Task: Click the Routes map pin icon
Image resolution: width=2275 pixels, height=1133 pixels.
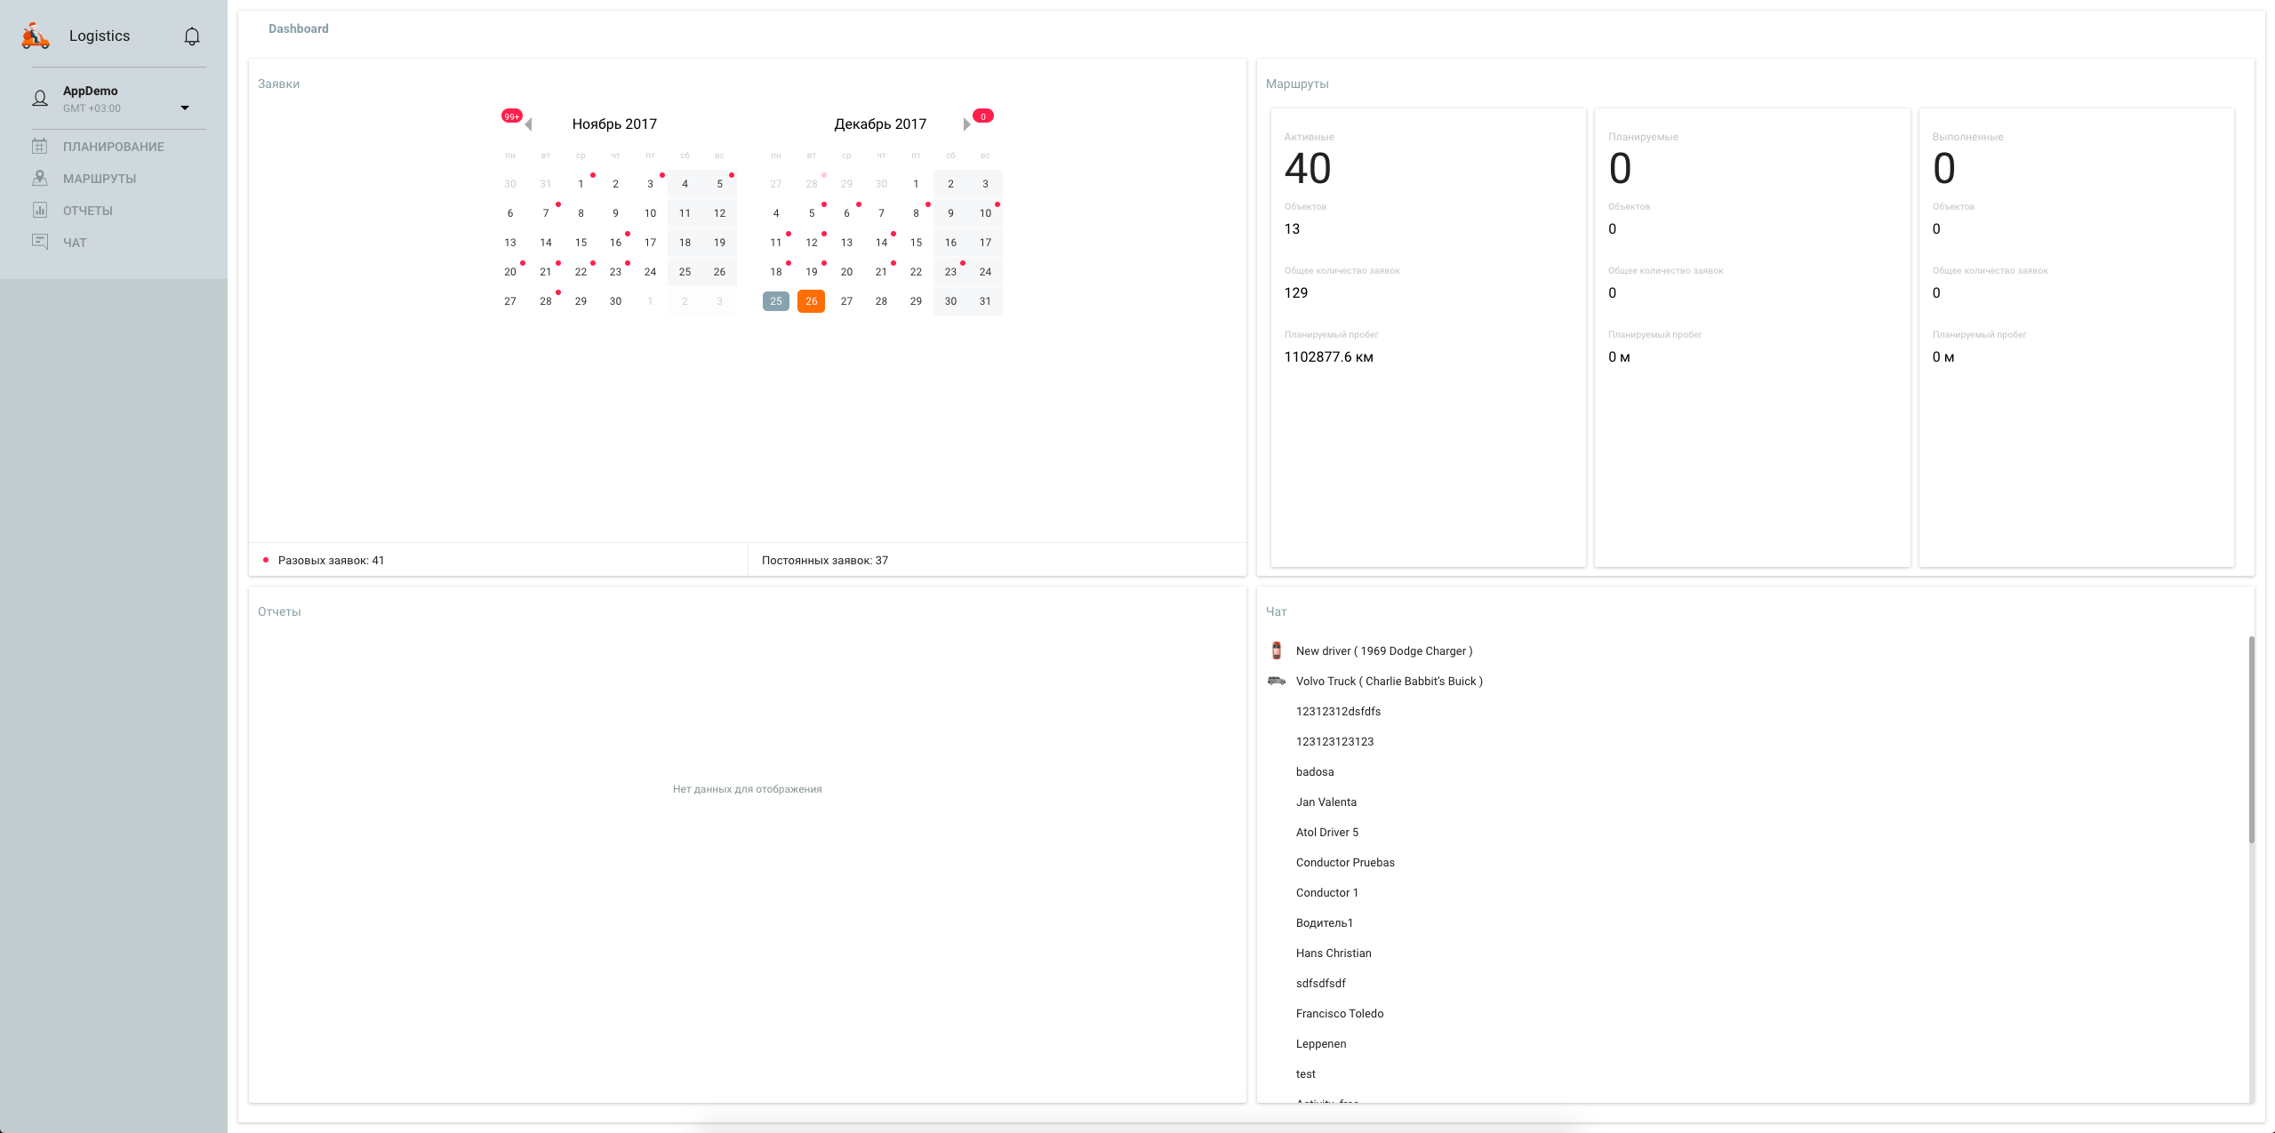Action: click(40, 179)
